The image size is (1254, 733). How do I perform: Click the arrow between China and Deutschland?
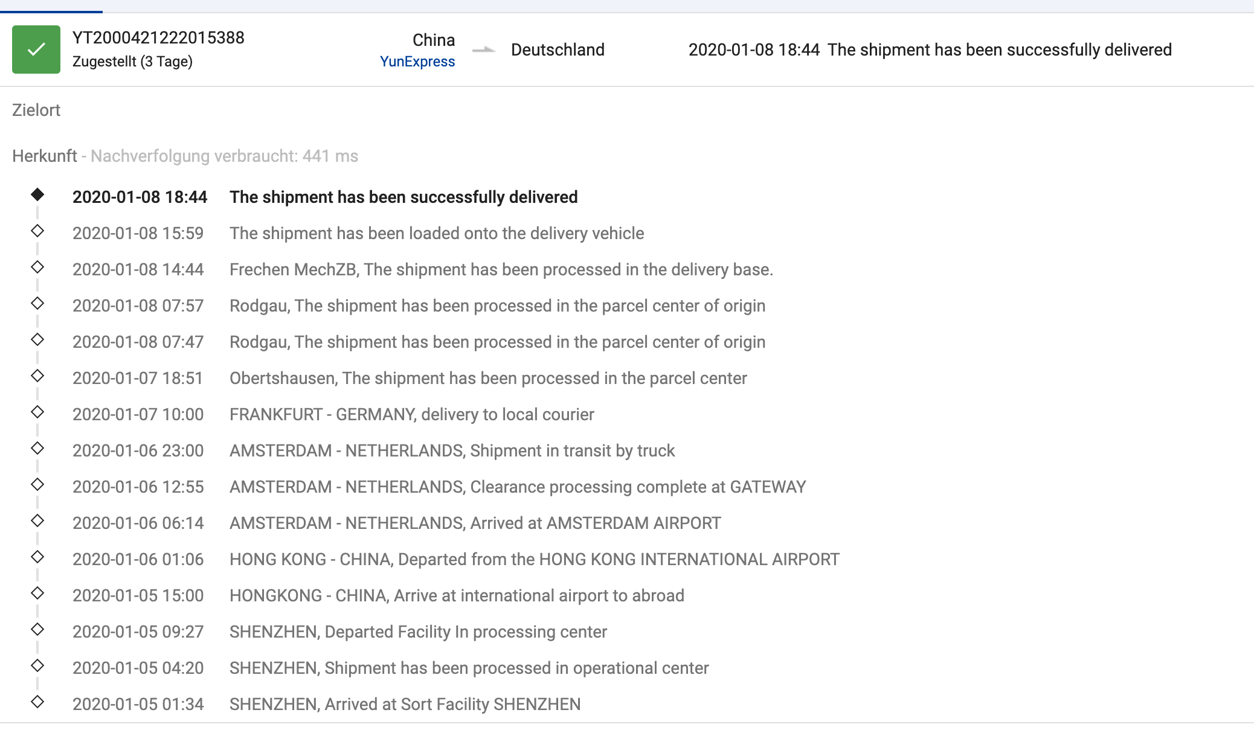point(484,50)
